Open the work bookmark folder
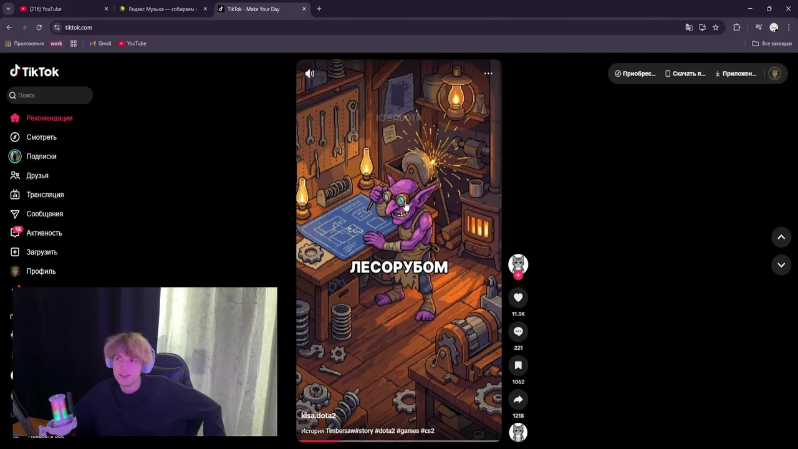798x449 pixels. 56,44
